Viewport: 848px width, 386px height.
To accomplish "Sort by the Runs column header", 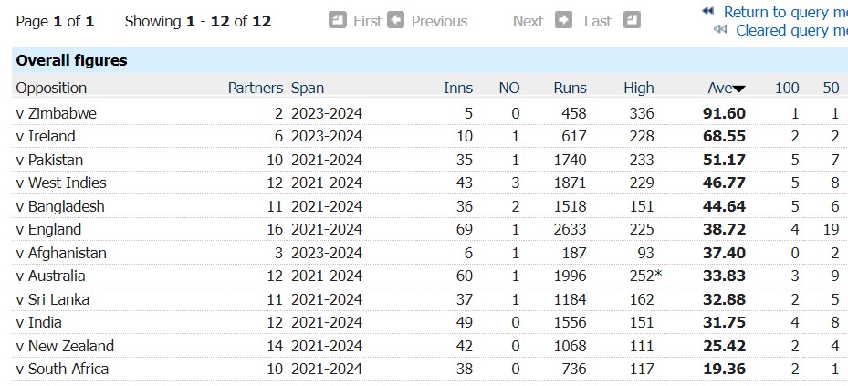I will 570,89.
